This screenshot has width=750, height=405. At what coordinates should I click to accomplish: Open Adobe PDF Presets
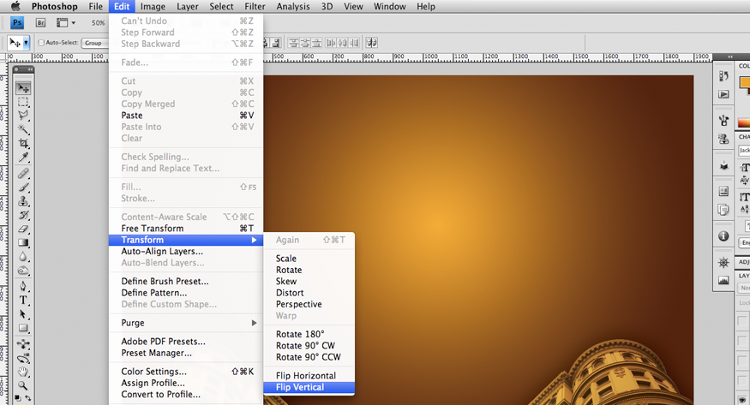pyautogui.click(x=186, y=342)
